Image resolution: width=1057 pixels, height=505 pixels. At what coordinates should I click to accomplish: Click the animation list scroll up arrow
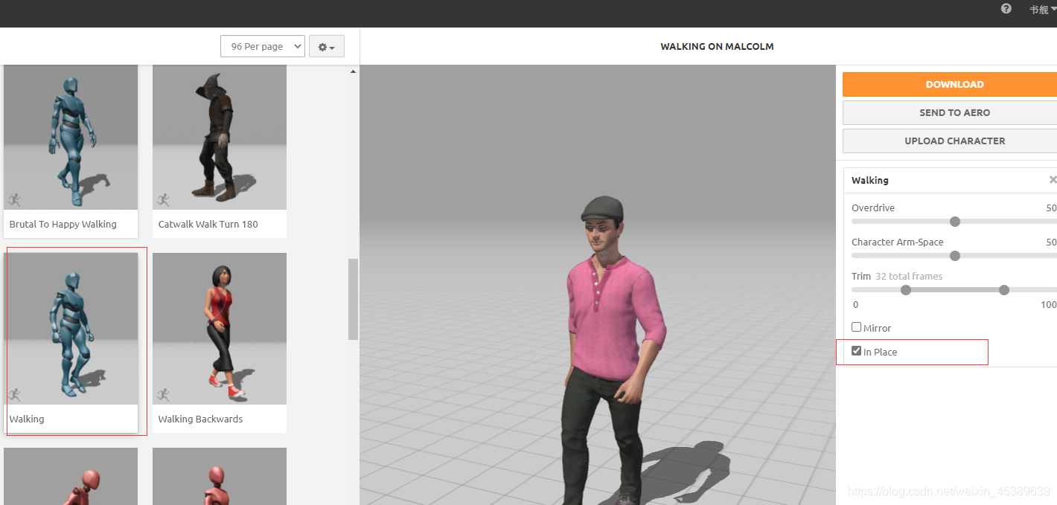tap(353, 71)
